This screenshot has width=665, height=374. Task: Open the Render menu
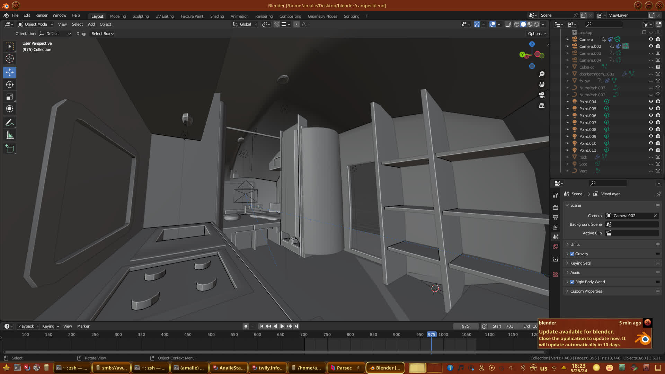41,15
